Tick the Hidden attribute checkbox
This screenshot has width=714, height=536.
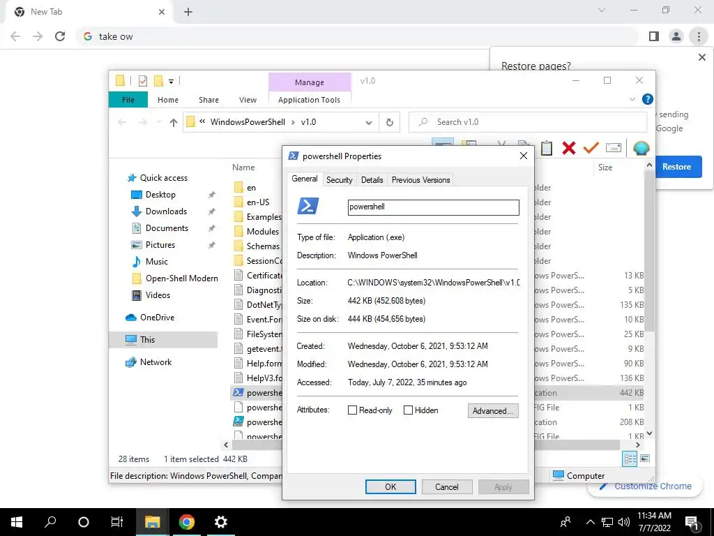coord(408,410)
